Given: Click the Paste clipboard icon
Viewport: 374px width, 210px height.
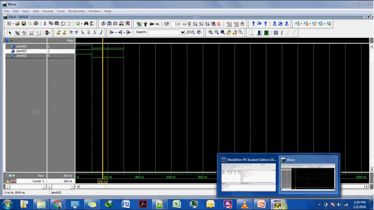Looking at the screenshot, I should pyautogui.click(x=57, y=24).
